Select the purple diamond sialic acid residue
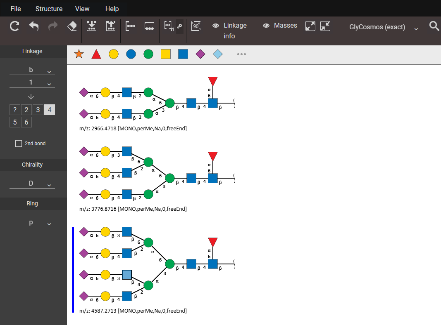This screenshot has height=325, width=441. point(200,54)
